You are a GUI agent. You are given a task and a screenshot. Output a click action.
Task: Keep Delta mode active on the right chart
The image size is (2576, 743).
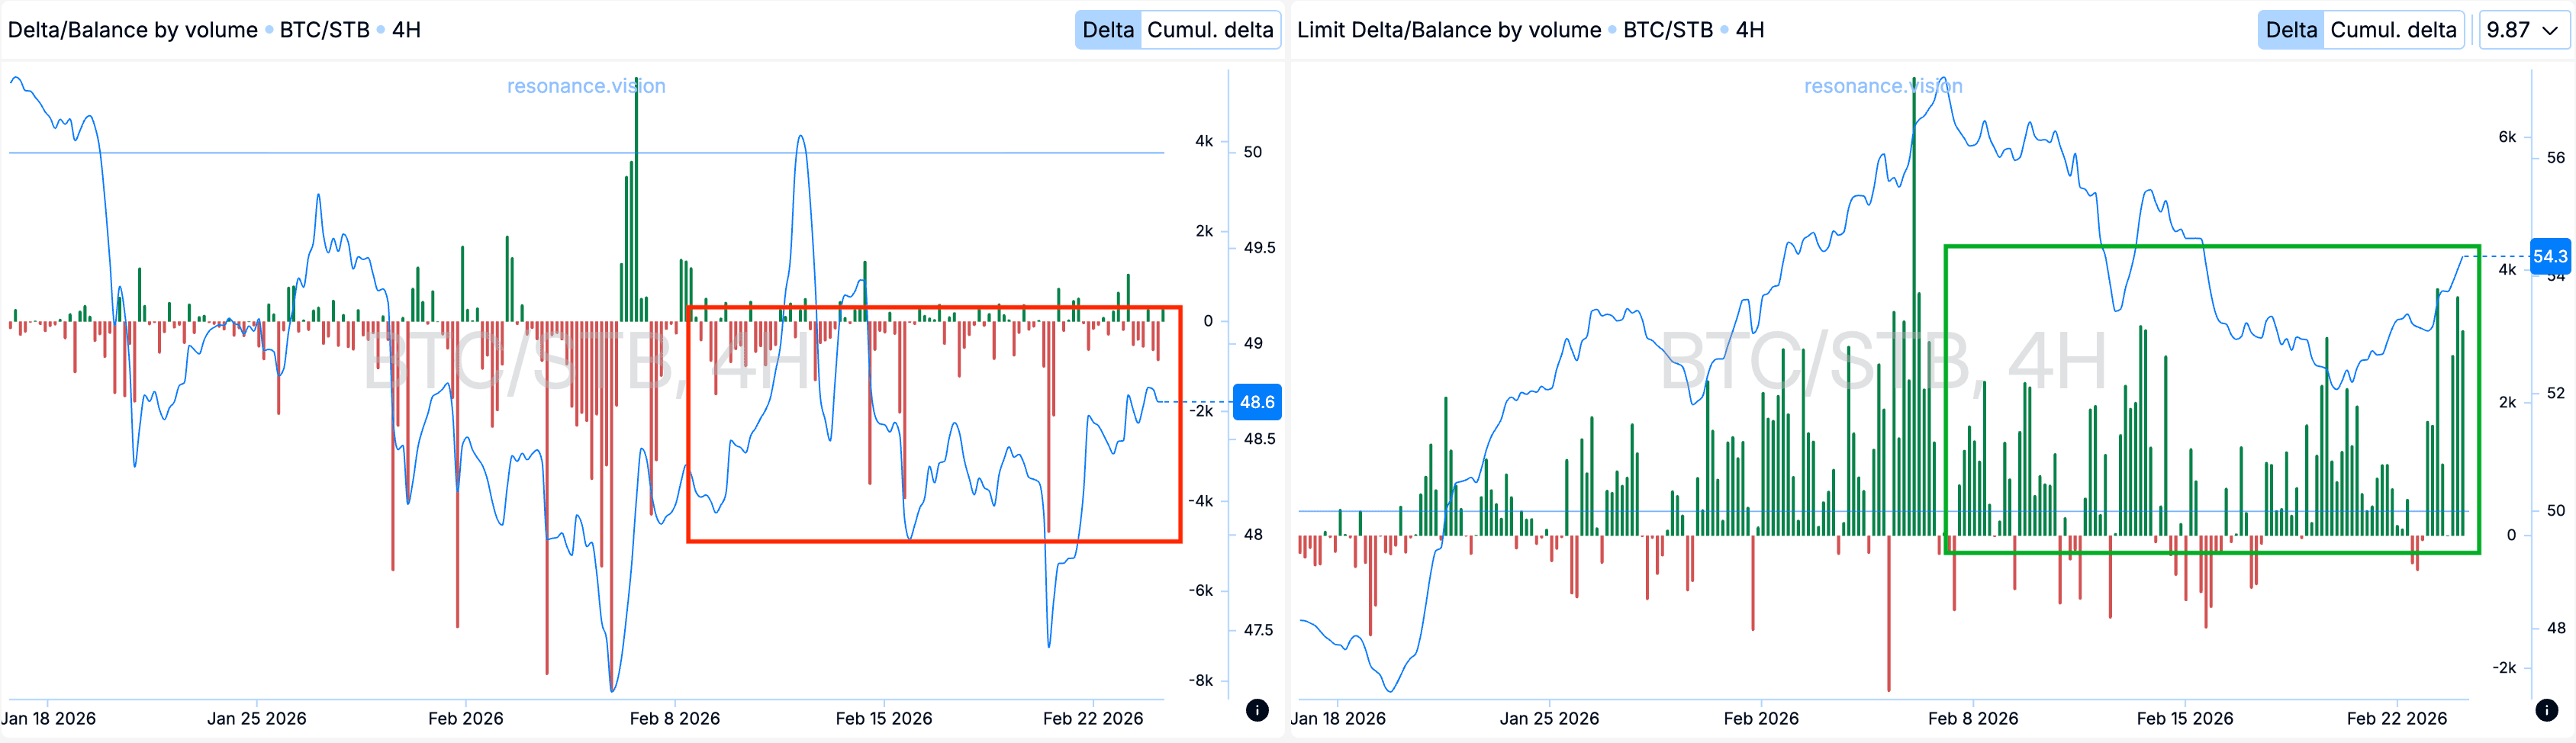[x=2289, y=29]
